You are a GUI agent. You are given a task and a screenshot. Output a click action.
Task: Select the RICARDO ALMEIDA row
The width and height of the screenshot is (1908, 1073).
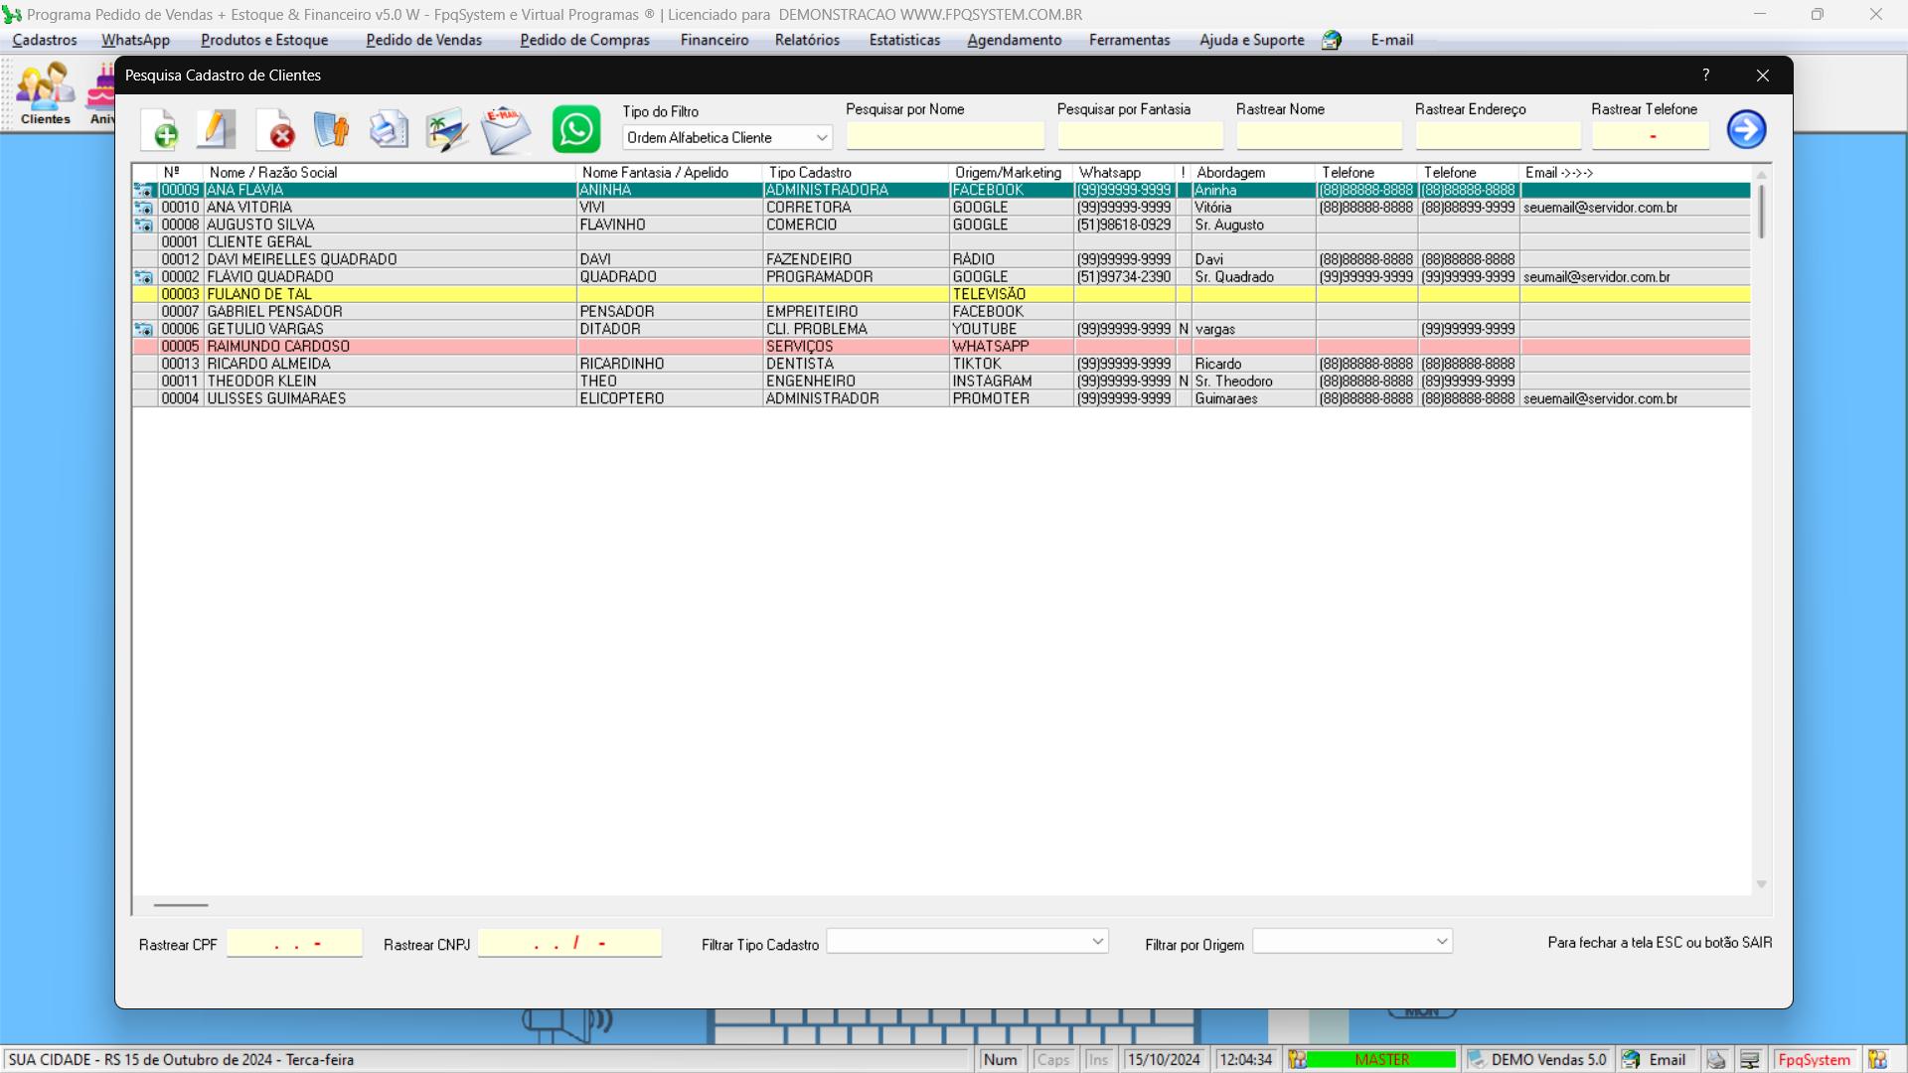pos(941,364)
